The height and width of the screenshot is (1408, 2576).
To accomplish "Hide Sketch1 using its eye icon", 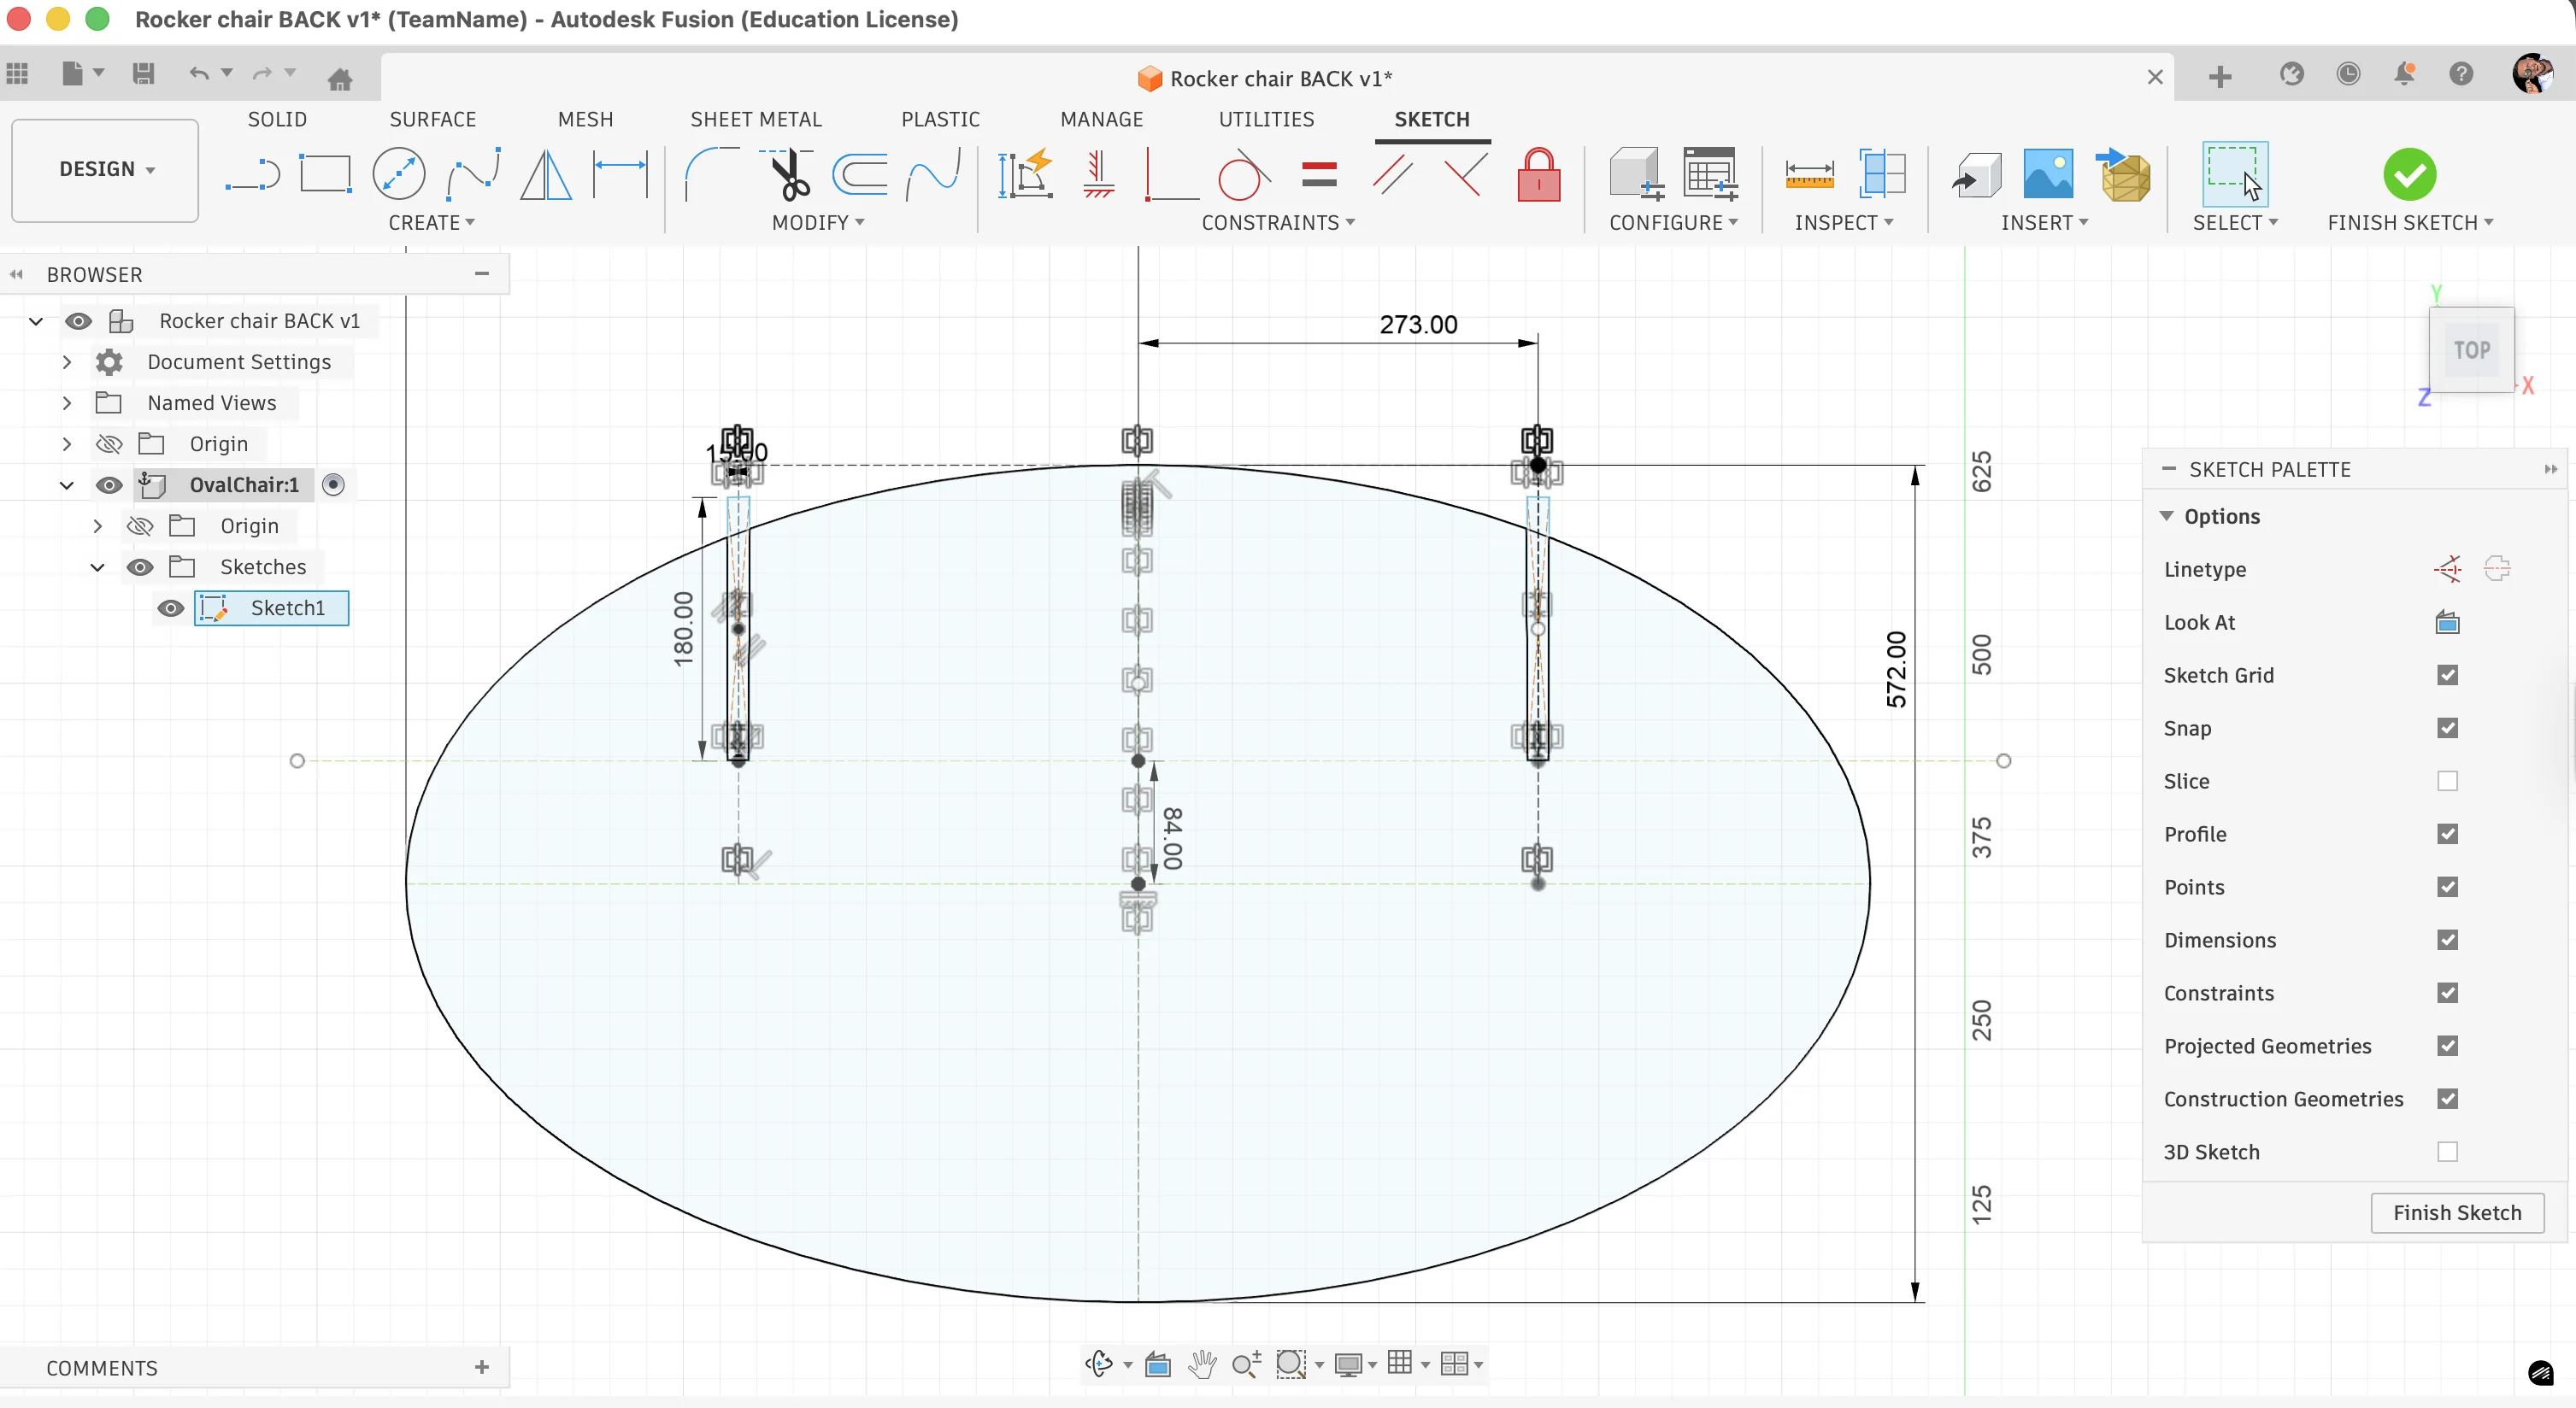I will click(171, 608).
